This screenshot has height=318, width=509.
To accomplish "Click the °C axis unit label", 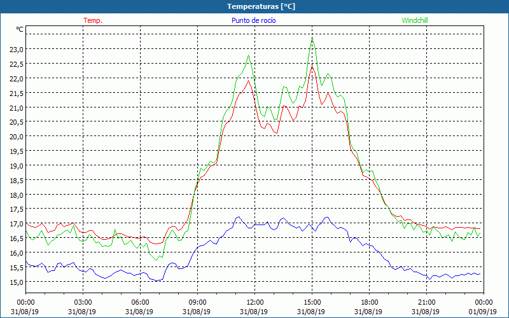I will pos(20,29).
